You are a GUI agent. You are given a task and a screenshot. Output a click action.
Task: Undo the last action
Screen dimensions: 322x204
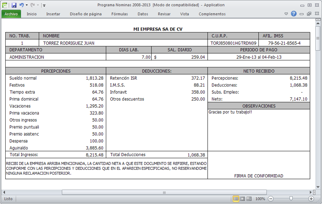21,5
